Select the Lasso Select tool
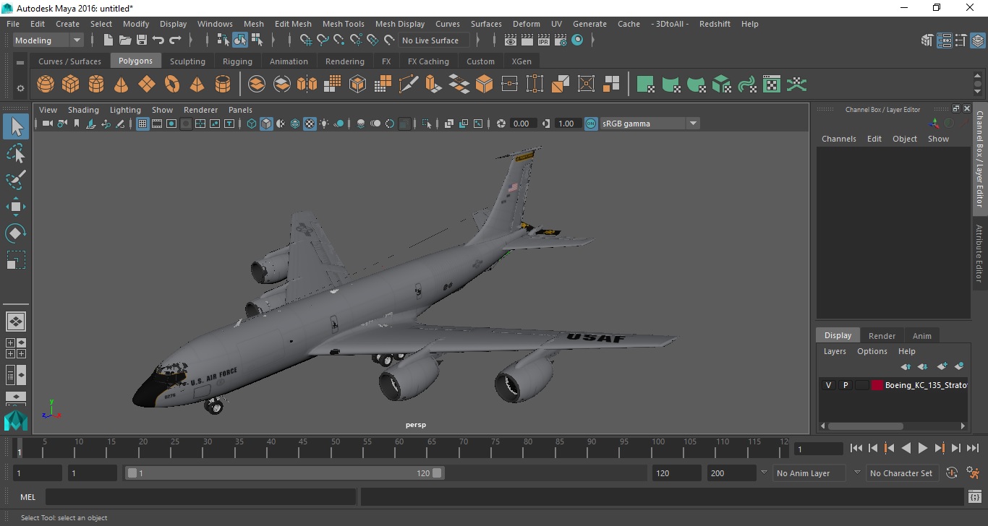 point(16,154)
